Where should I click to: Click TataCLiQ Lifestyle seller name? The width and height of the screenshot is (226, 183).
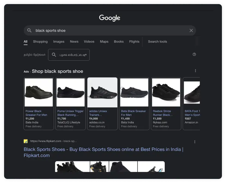69,122
